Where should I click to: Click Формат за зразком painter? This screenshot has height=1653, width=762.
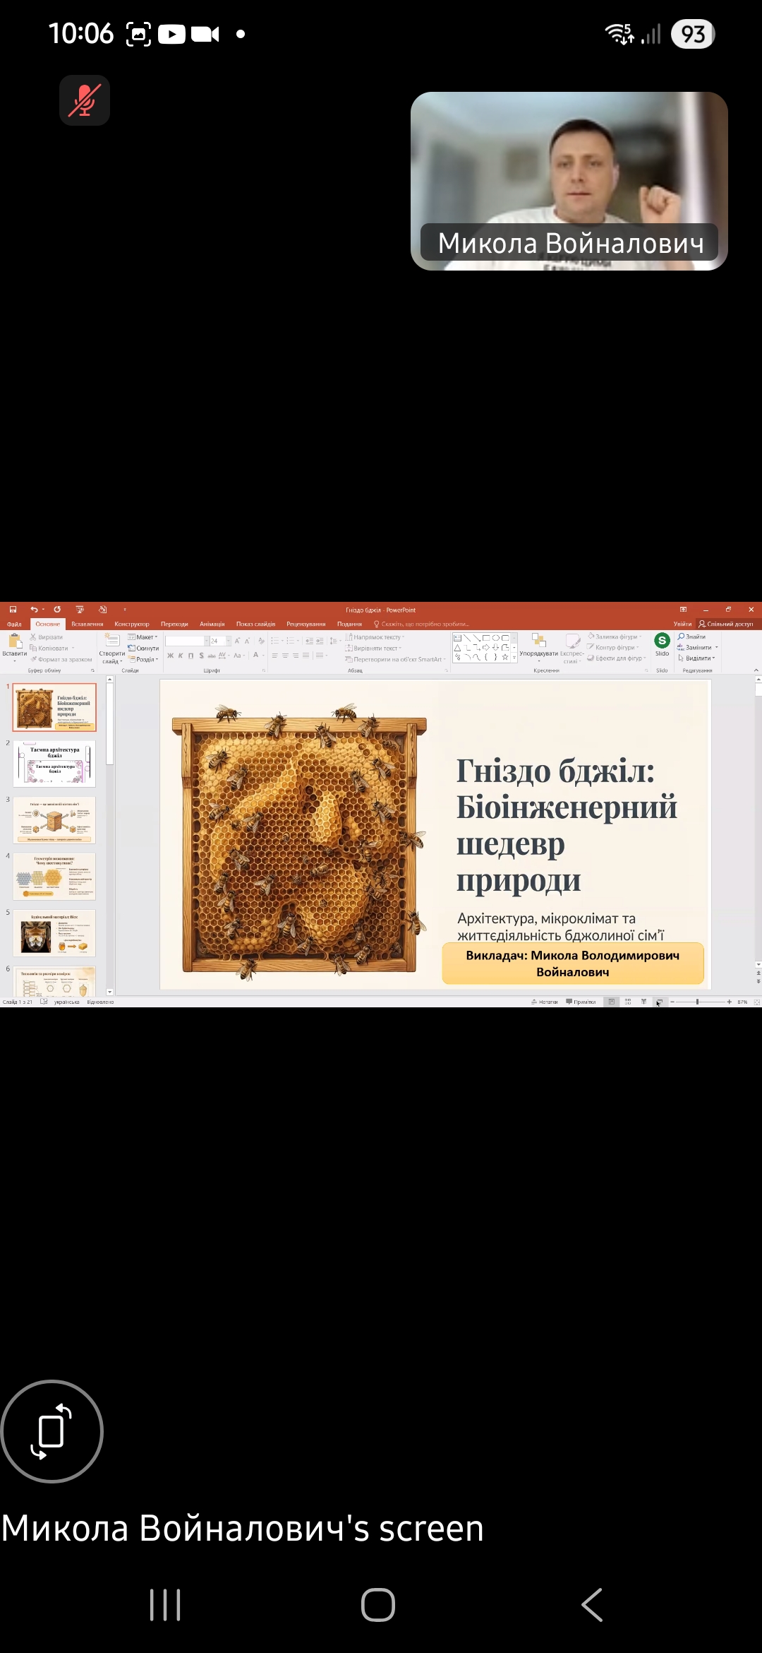[61, 659]
